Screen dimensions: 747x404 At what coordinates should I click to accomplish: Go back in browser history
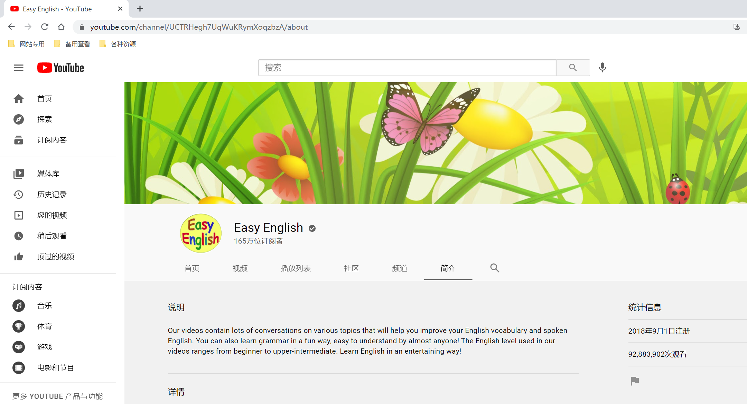11,27
